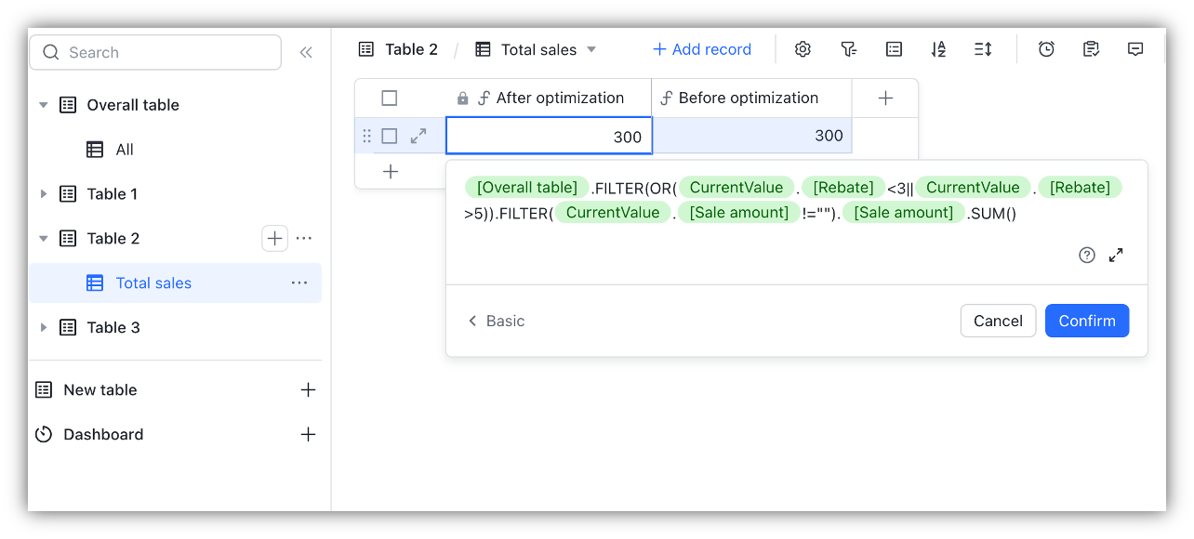Open the filter settings icon

coord(849,48)
